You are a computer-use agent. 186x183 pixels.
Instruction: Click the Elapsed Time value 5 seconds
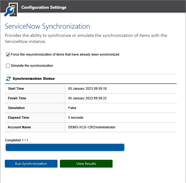pos(76,117)
